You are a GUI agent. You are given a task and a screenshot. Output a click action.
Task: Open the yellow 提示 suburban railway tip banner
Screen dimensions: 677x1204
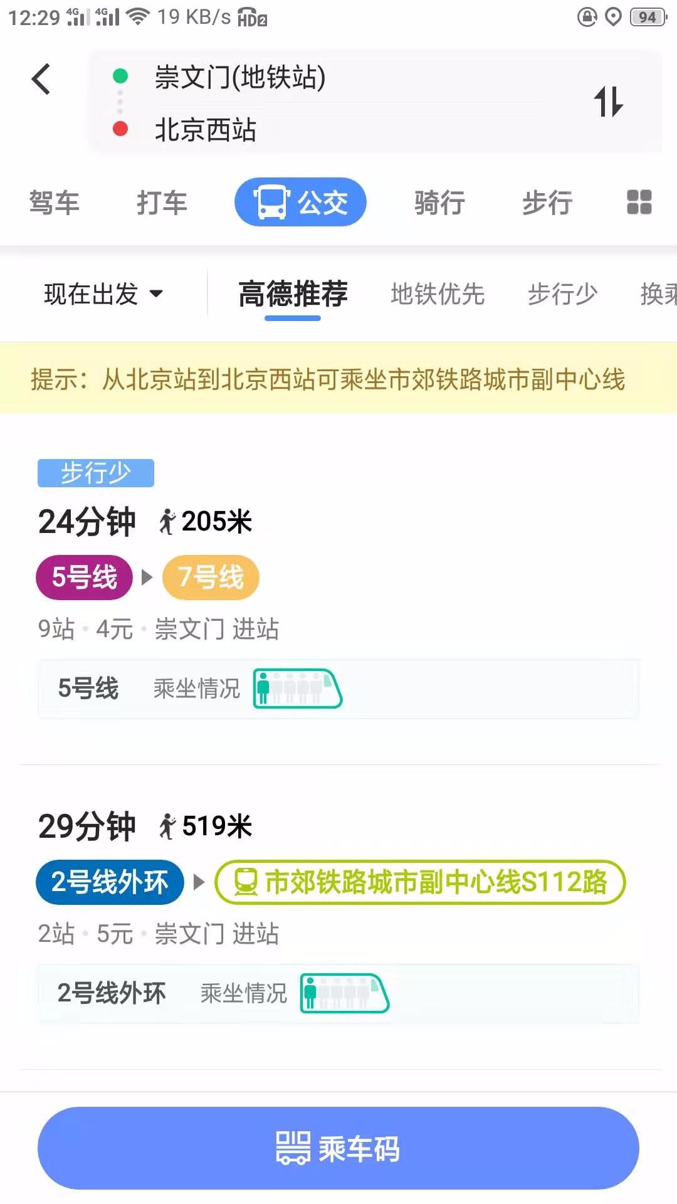coord(338,378)
